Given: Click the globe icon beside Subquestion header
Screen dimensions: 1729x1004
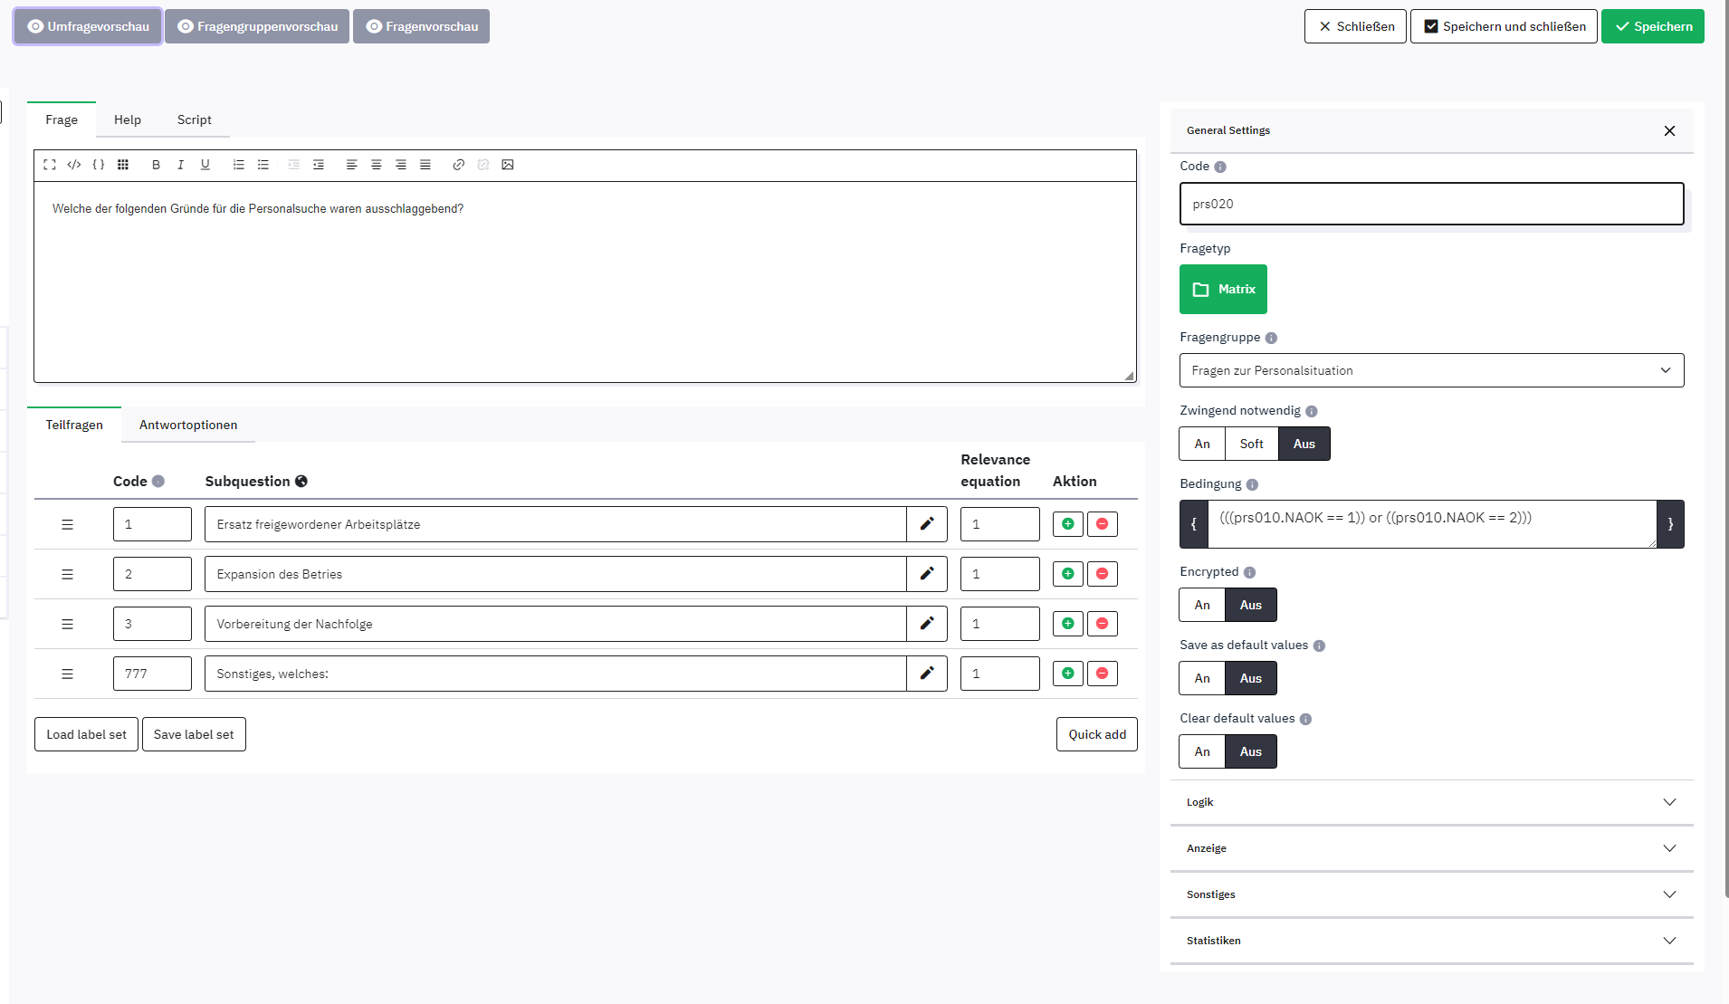Looking at the screenshot, I should (301, 482).
